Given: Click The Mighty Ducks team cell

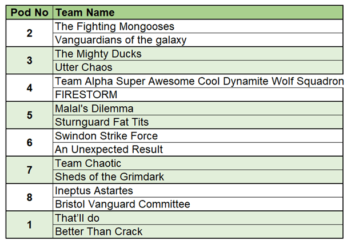Looking at the screenshot, I should click(x=98, y=54).
